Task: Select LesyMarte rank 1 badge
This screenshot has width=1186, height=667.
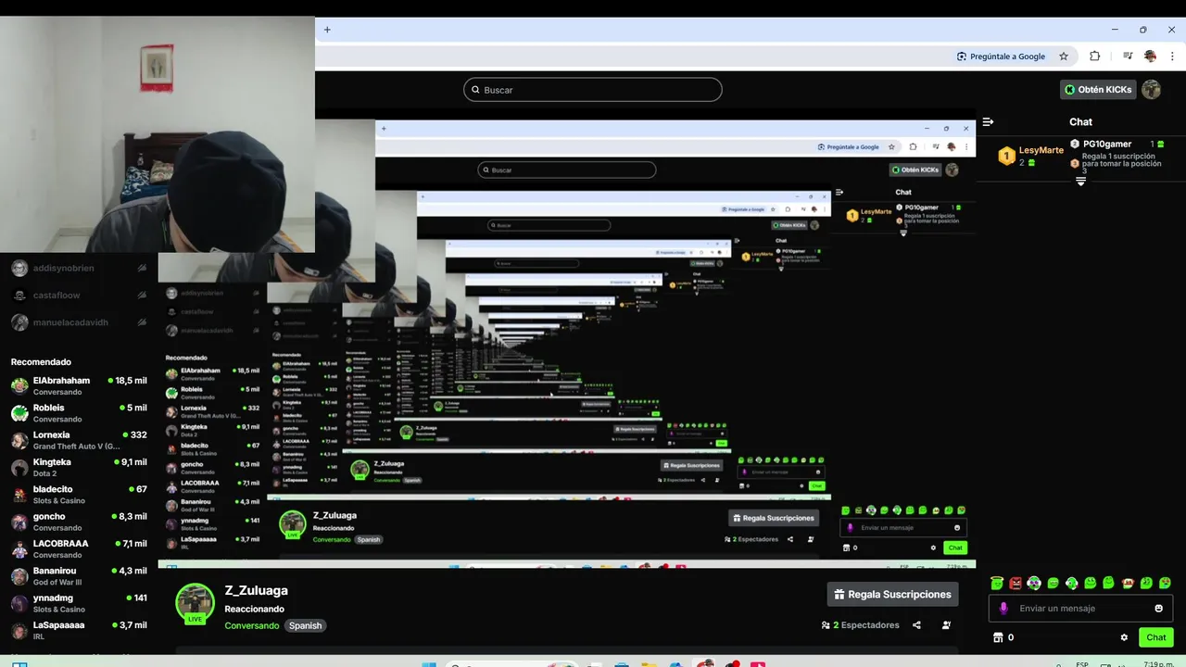Action: [1006, 156]
